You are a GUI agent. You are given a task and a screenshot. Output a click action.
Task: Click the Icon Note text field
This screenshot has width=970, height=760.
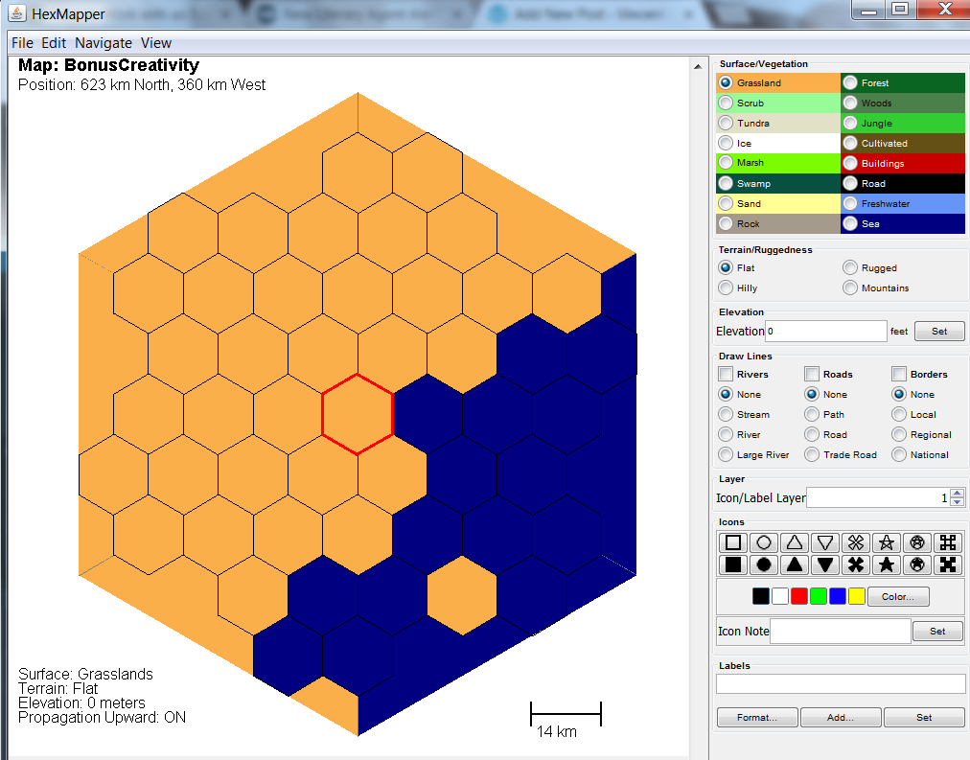click(x=841, y=631)
